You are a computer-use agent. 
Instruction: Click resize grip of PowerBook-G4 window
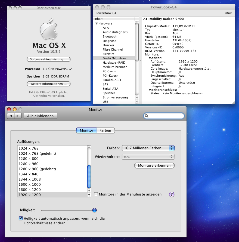[234, 102]
